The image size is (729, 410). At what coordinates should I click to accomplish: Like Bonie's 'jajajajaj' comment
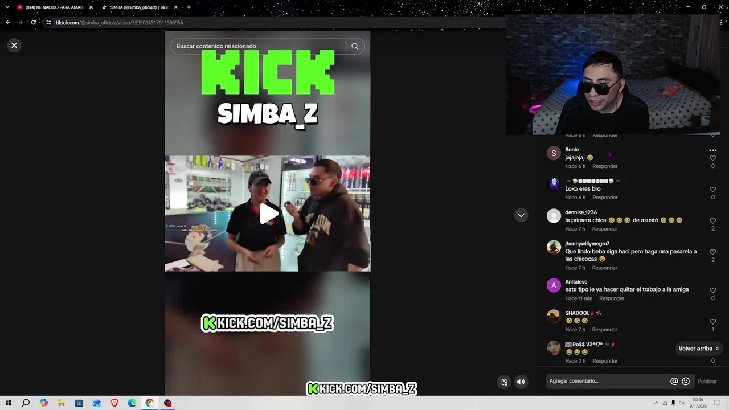pyautogui.click(x=712, y=158)
